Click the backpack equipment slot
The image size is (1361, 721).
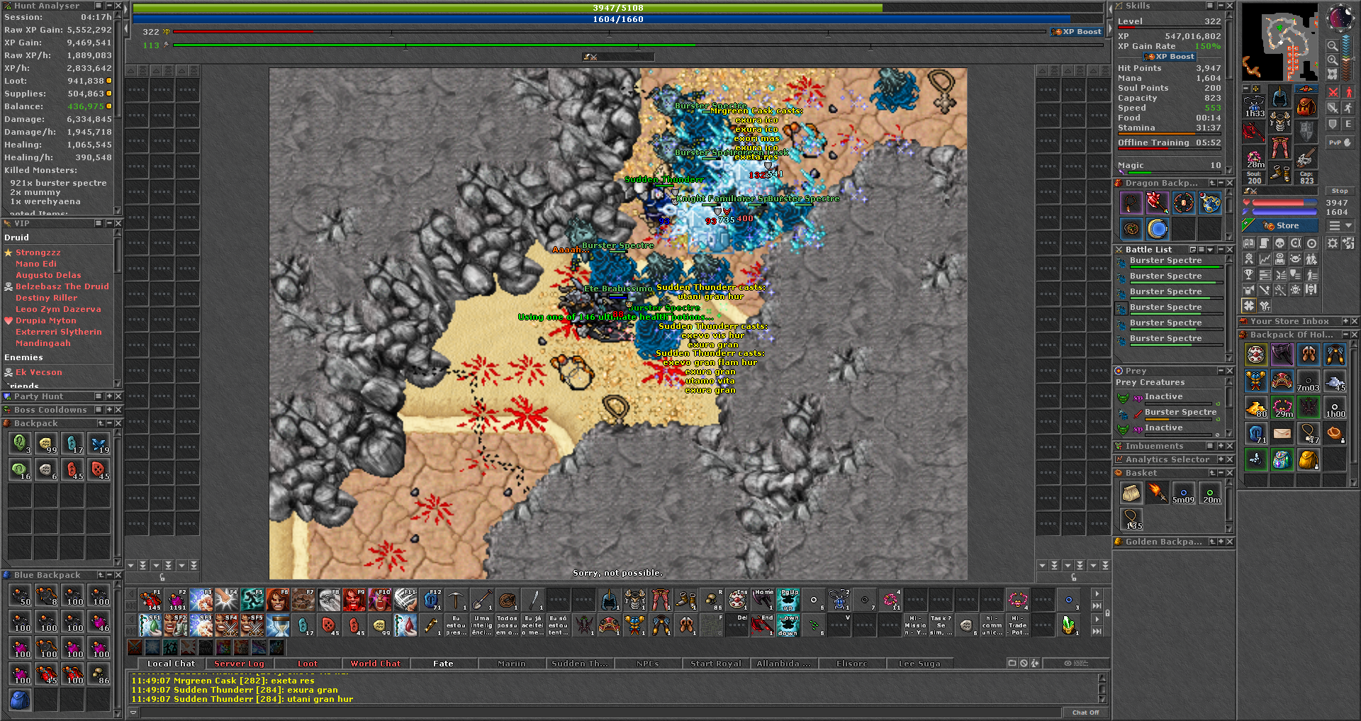click(1306, 106)
